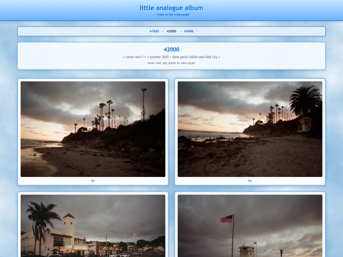The width and height of the screenshot is (343, 257).
Task: Go back to the index page
Action: pyautogui.click(x=171, y=15)
